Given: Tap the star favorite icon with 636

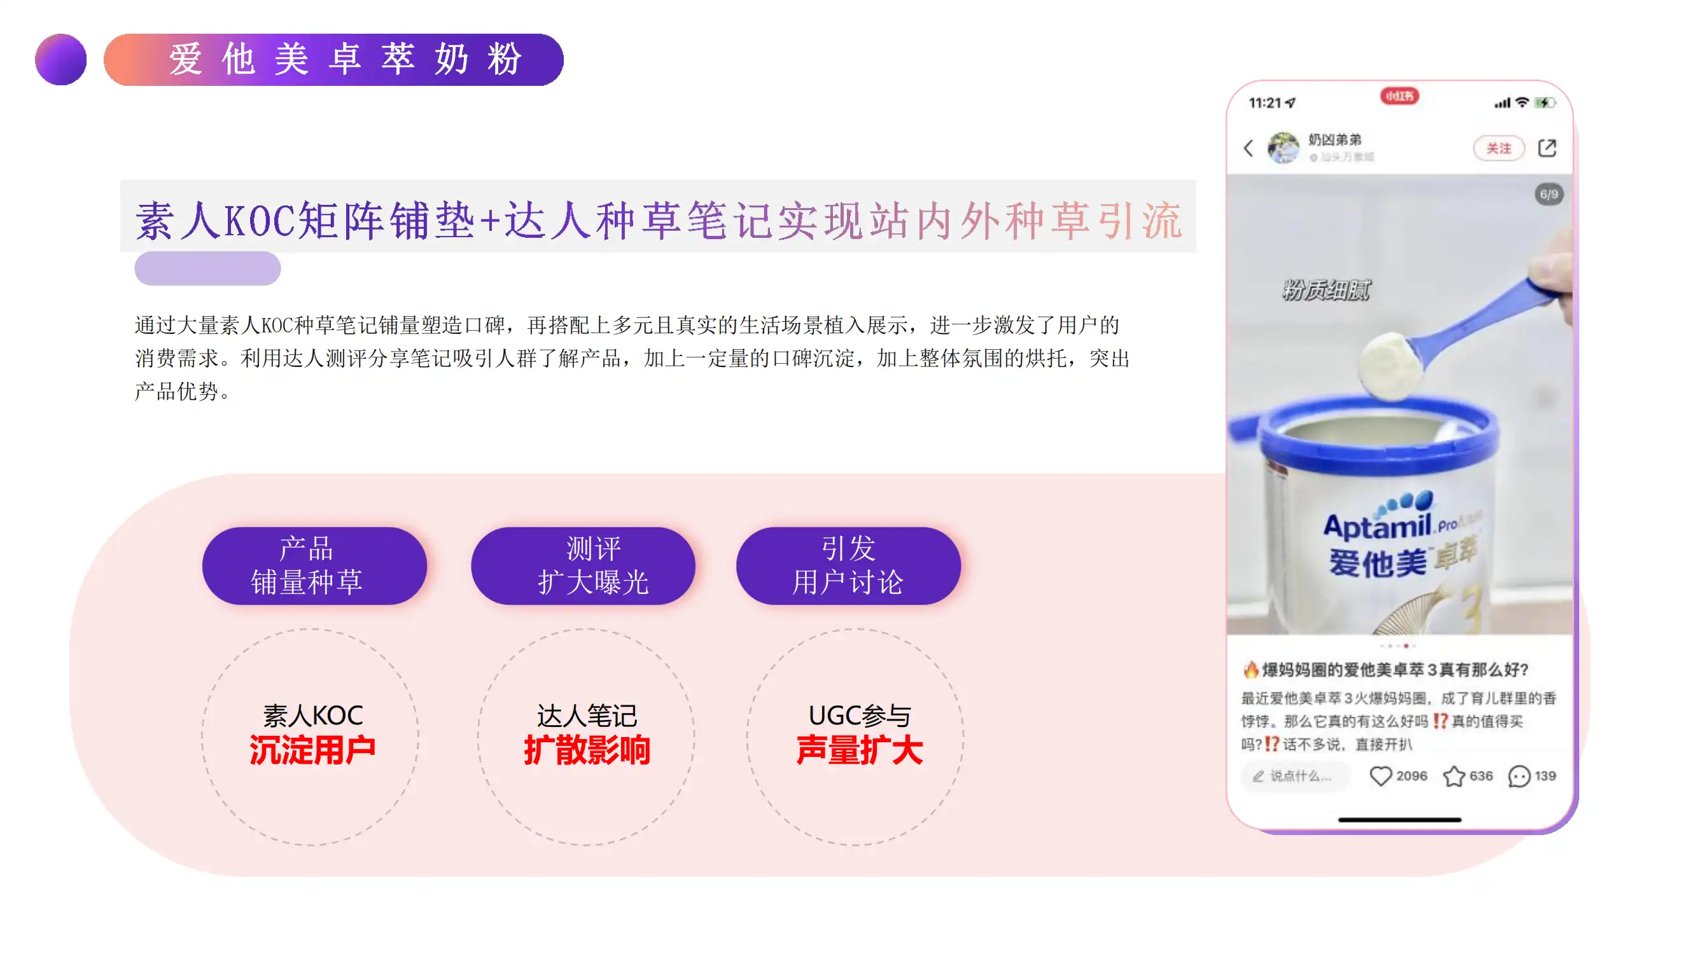Looking at the screenshot, I should pyautogui.click(x=1454, y=775).
